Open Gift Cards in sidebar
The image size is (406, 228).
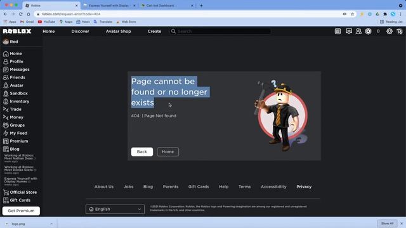[16, 200]
